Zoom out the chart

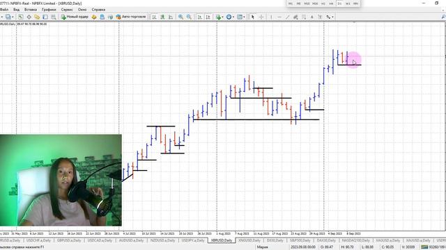click(x=189, y=17)
